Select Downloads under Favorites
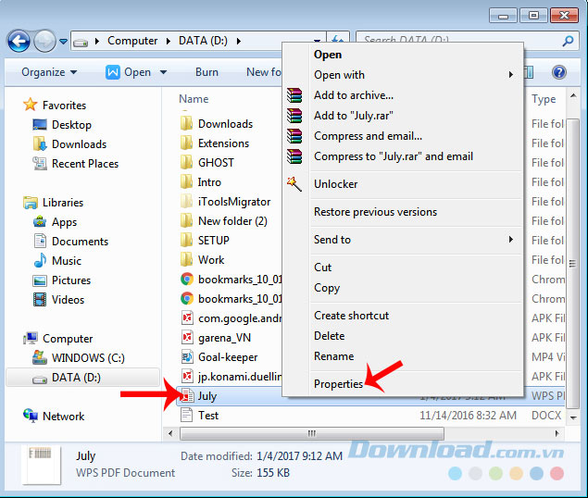588x498 pixels. [x=79, y=144]
